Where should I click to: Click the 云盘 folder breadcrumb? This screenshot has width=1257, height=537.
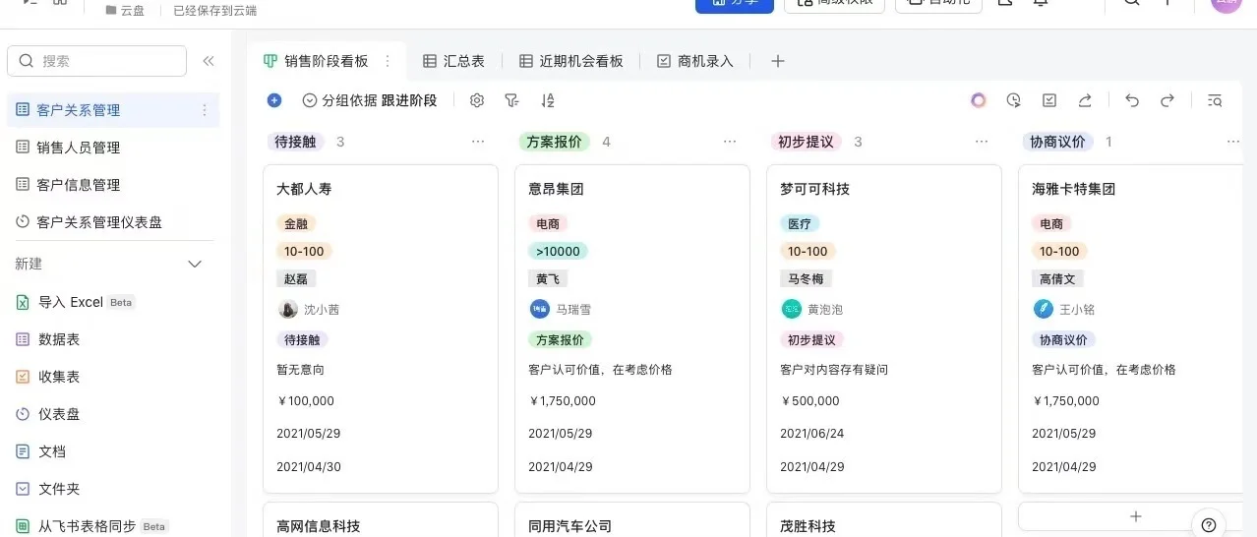coord(125,10)
